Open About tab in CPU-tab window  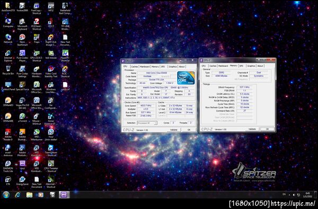click(x=182, y=67)
